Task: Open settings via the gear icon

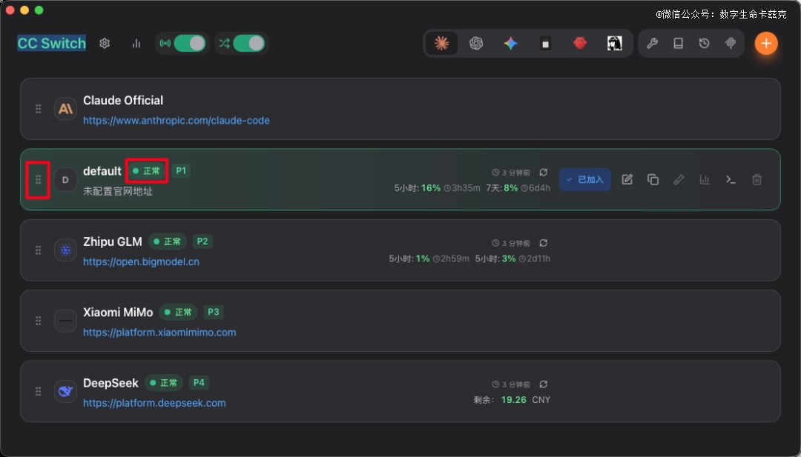Action: click(x=105, y=44)
